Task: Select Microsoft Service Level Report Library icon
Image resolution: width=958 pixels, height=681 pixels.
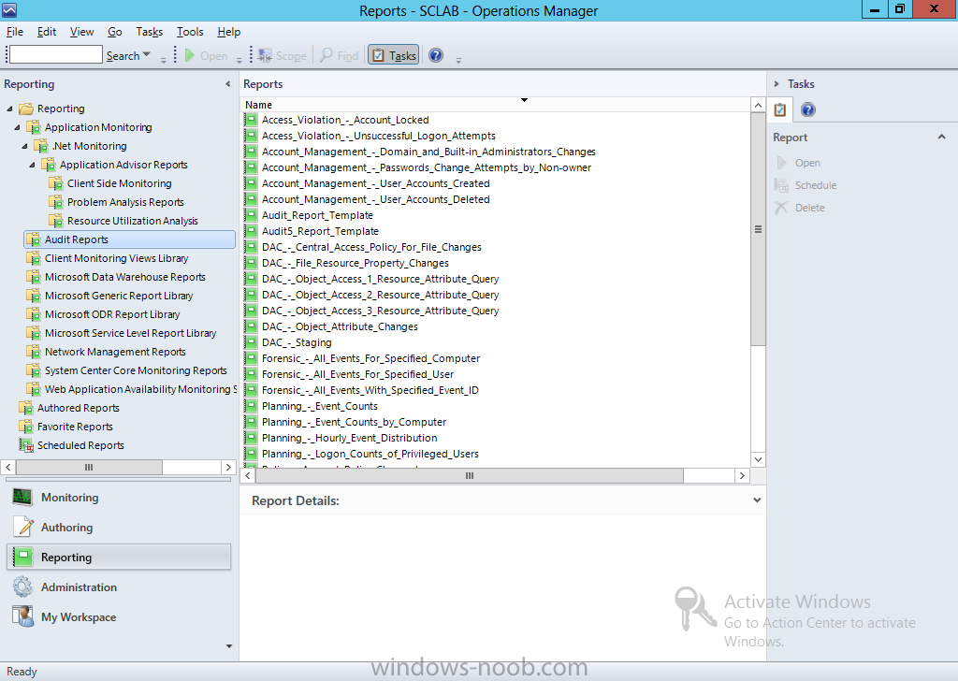Action: pos(34,333)
